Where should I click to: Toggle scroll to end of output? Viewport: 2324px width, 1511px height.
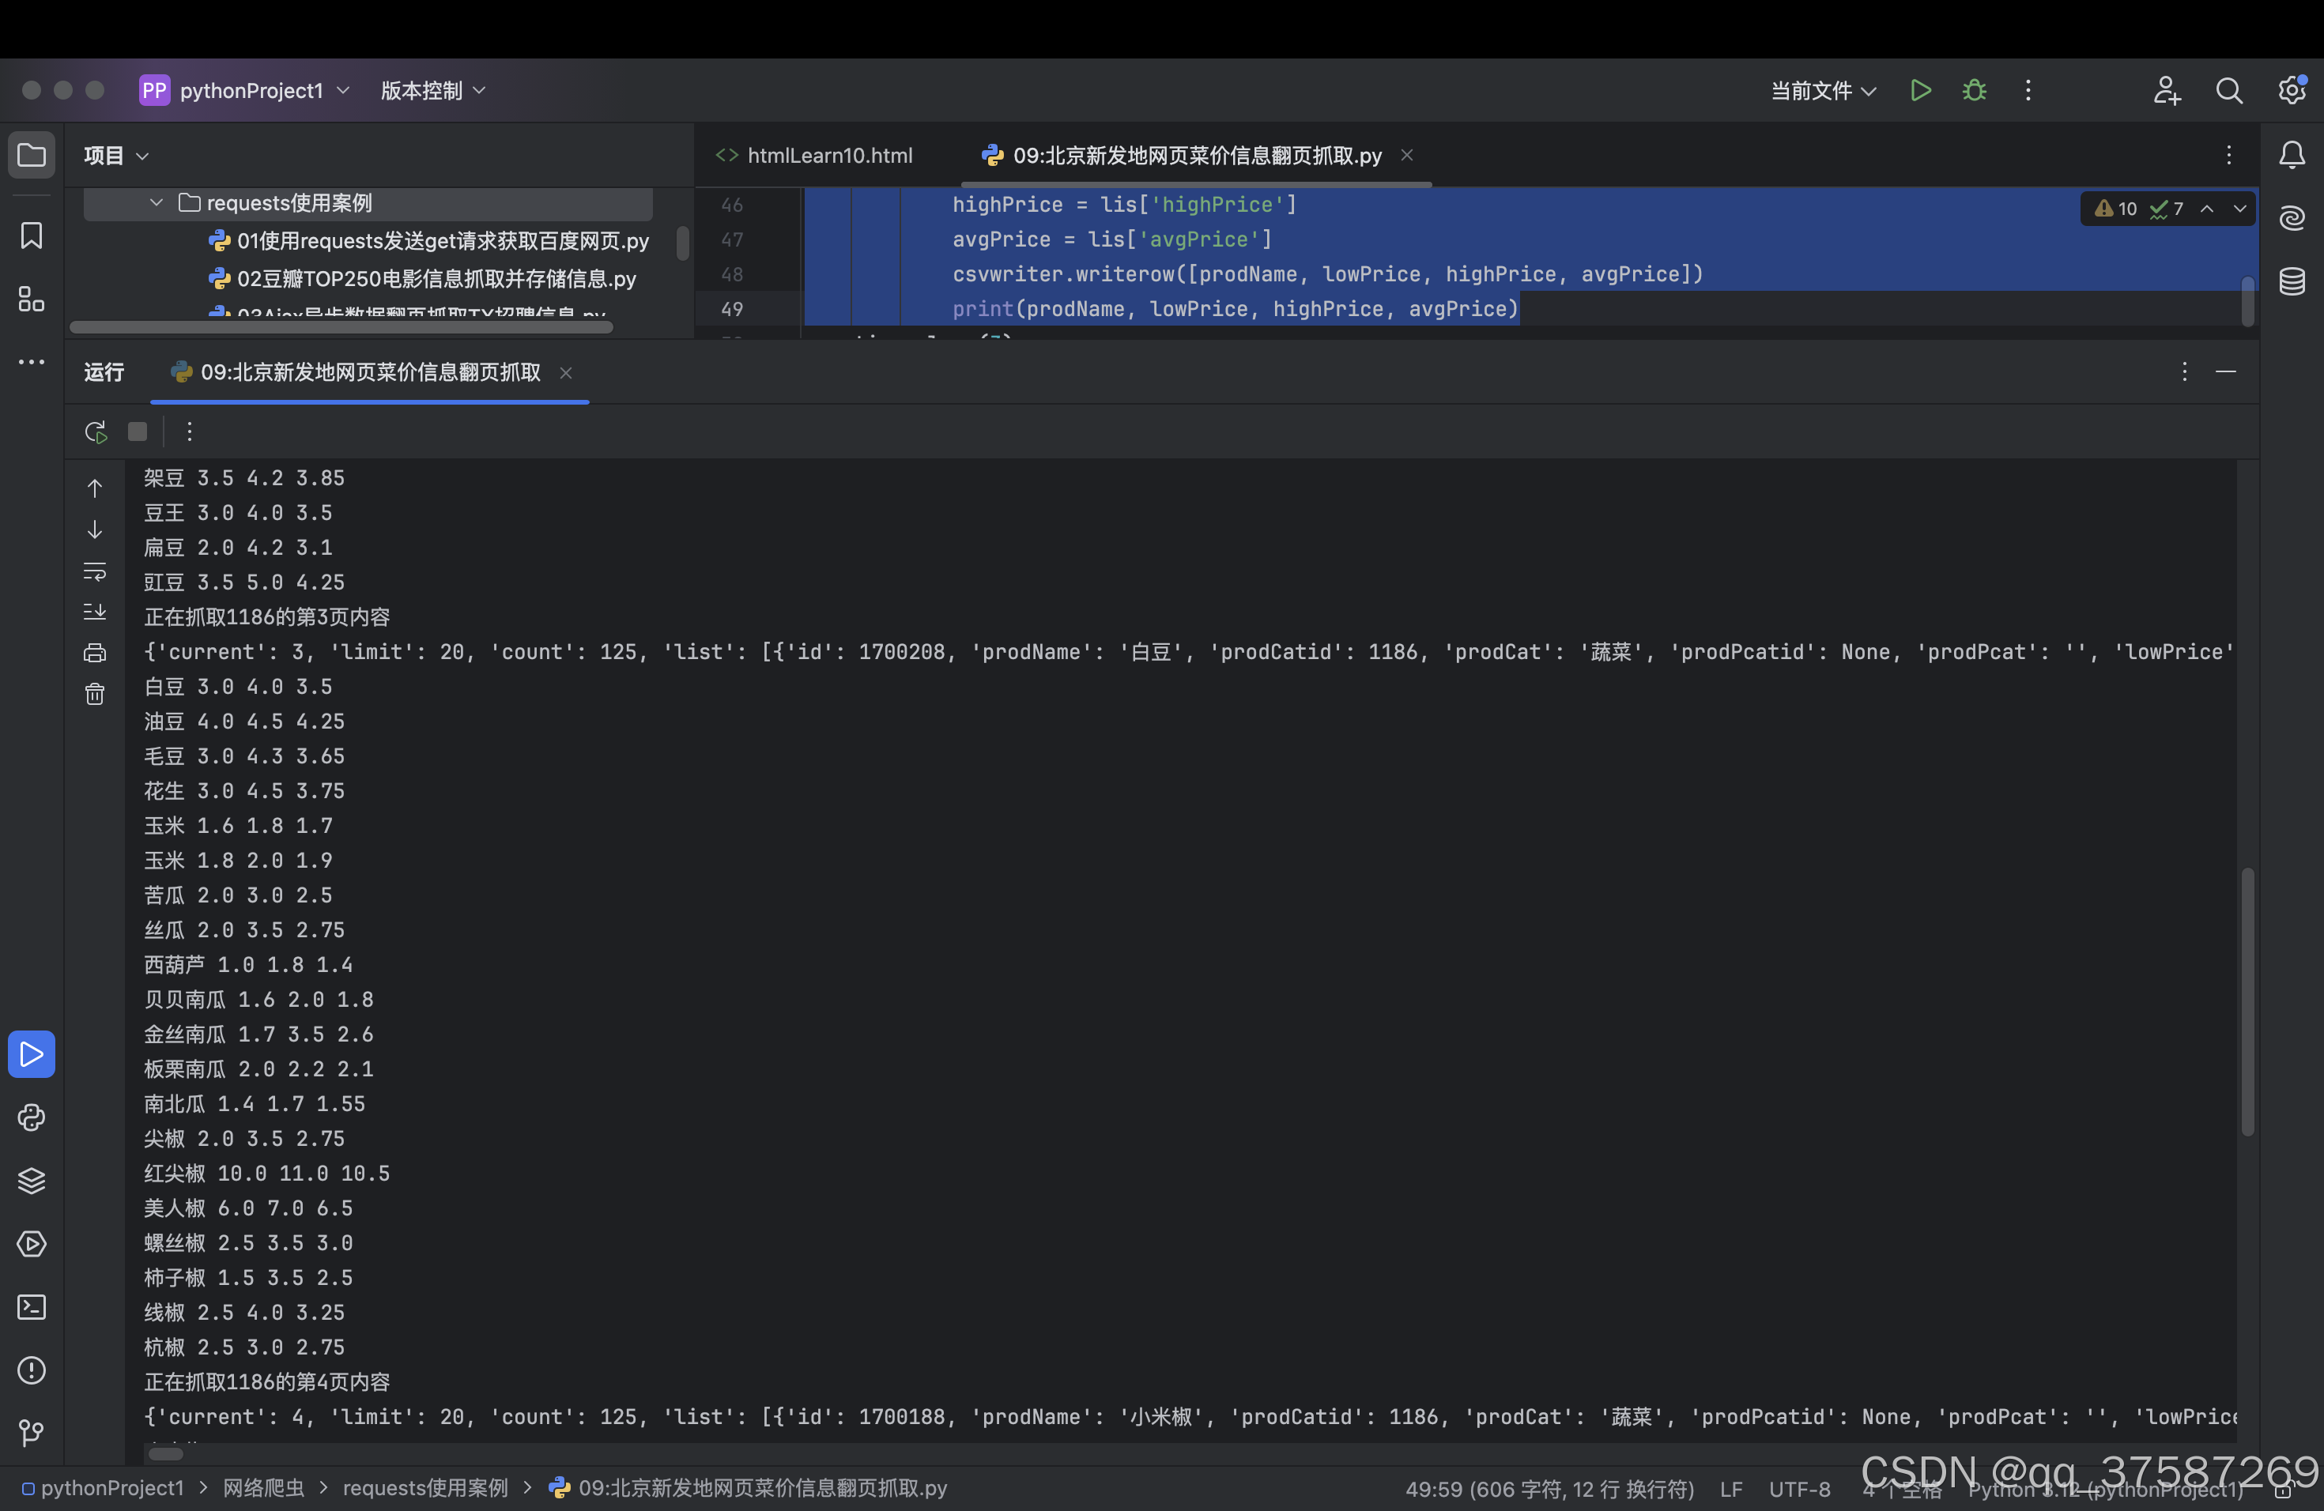click(95, 612)
